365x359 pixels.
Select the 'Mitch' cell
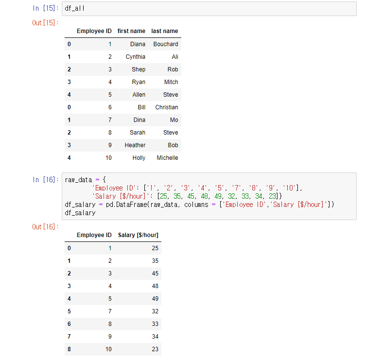(171, 82)
